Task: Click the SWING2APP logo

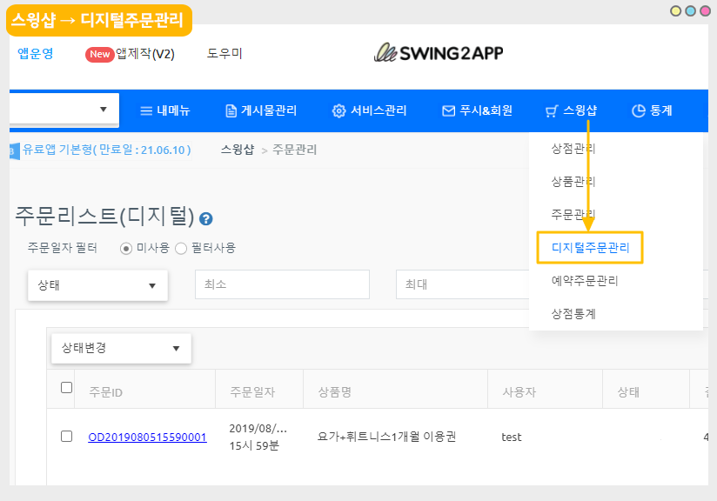Action: [x=439, y=53]
